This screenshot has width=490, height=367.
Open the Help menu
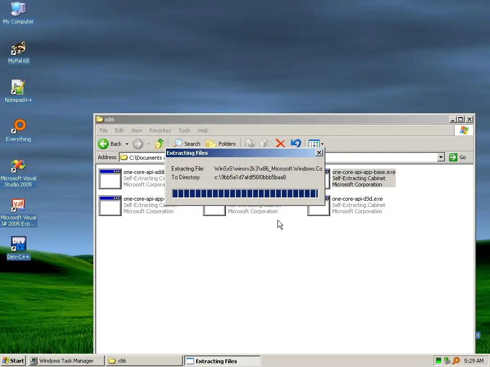pos(203,130)
